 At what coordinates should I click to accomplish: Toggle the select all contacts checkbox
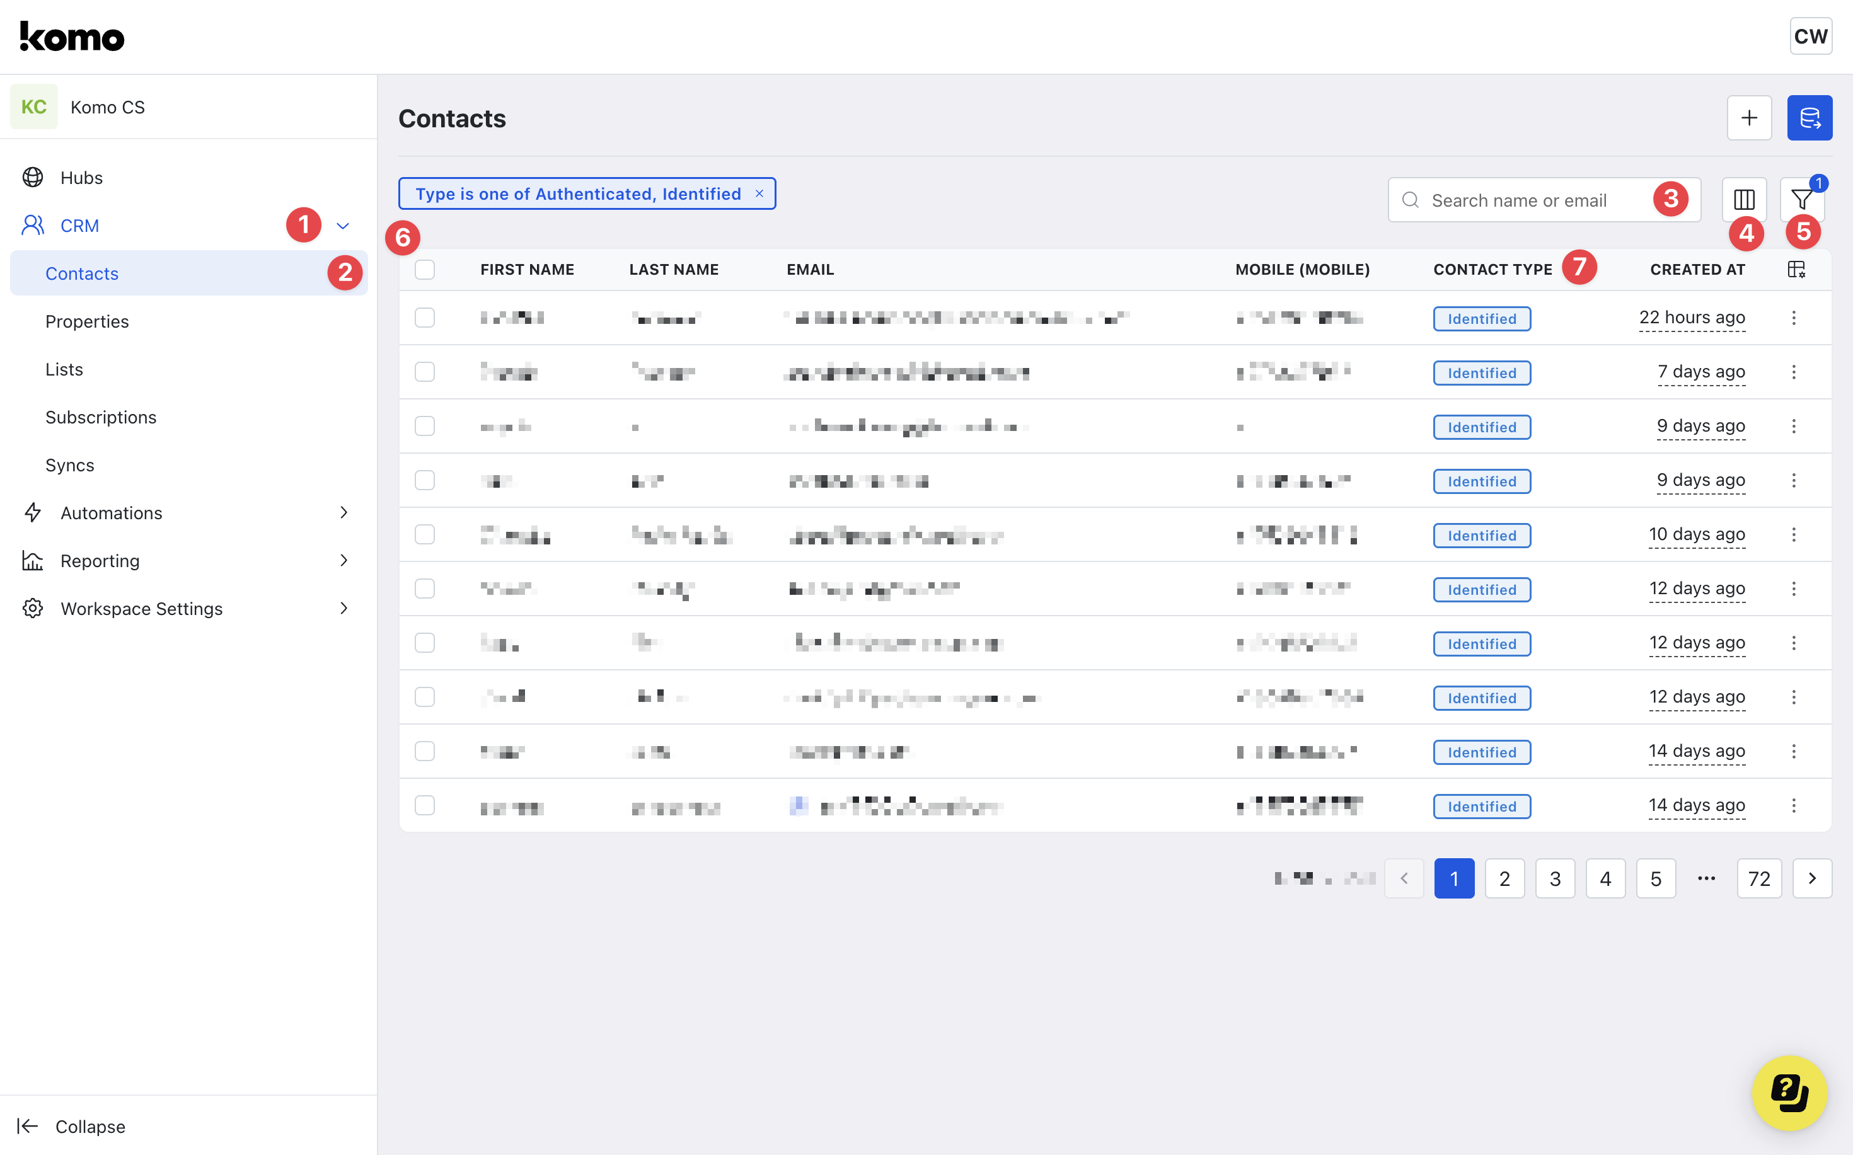[425, 270]
